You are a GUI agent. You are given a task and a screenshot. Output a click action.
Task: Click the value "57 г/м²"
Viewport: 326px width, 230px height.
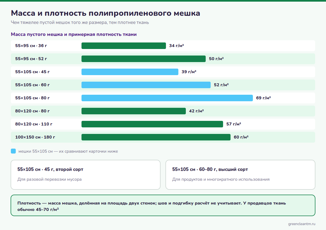(x=234, y=124)
